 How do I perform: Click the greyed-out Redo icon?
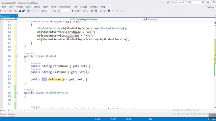coord(34,11)
